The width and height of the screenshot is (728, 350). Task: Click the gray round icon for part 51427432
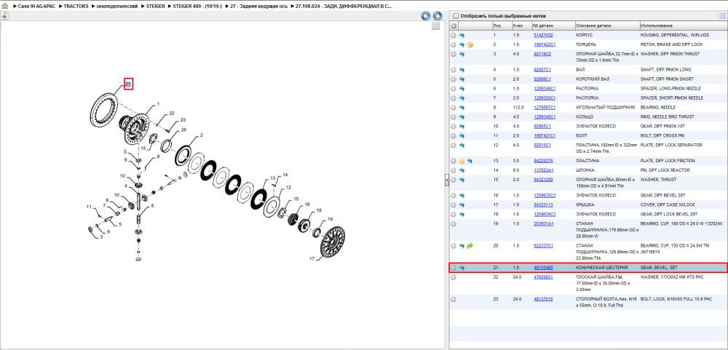click(x=454, y=35)
